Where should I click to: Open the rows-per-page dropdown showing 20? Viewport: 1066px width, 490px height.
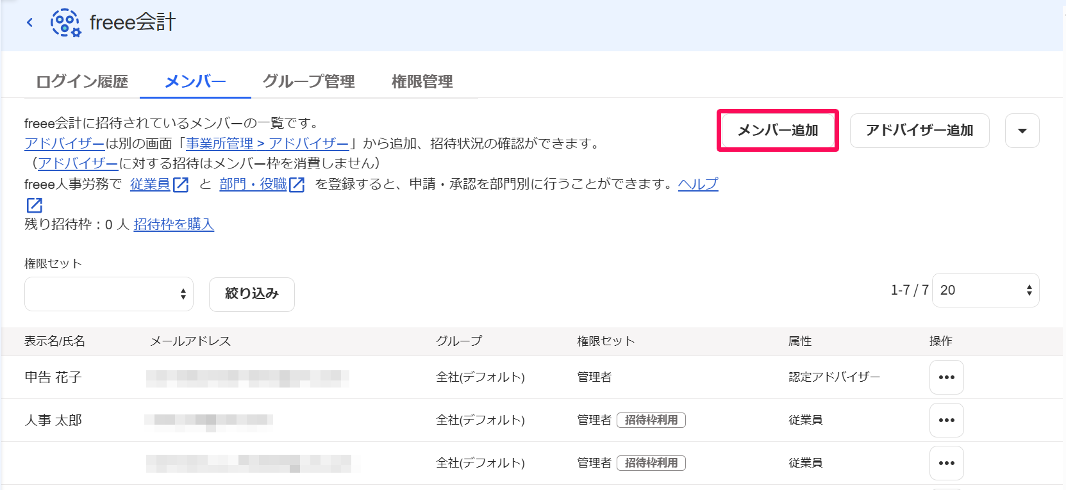tap(986, 290)
